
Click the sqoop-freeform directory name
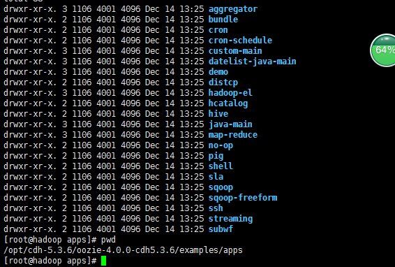[243, 198]
